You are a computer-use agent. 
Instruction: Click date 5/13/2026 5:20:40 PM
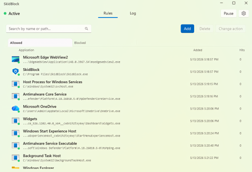pos(204,146)
